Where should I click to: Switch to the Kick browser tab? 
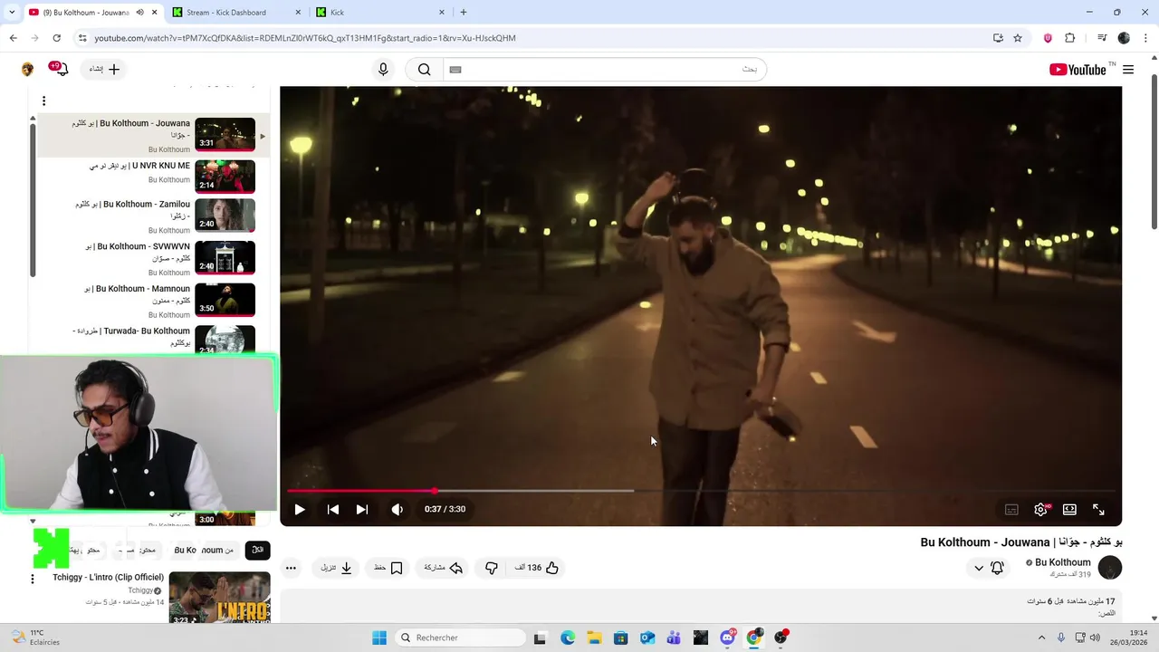point(380,13)
